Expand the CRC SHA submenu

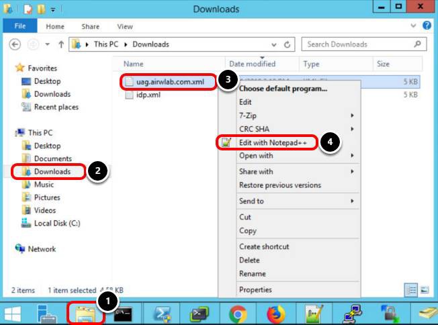[352, 129]
